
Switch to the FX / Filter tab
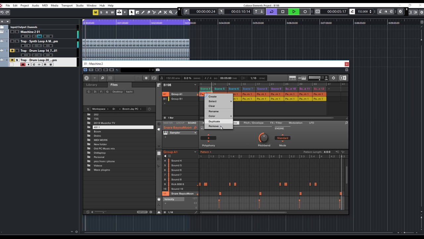click(x=276, y=123)
